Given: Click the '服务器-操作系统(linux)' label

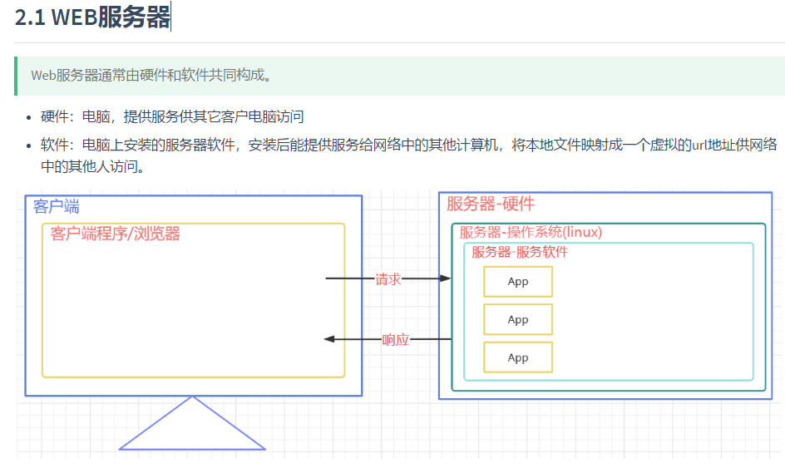Looking at the screenshot, I should (531, 232).
